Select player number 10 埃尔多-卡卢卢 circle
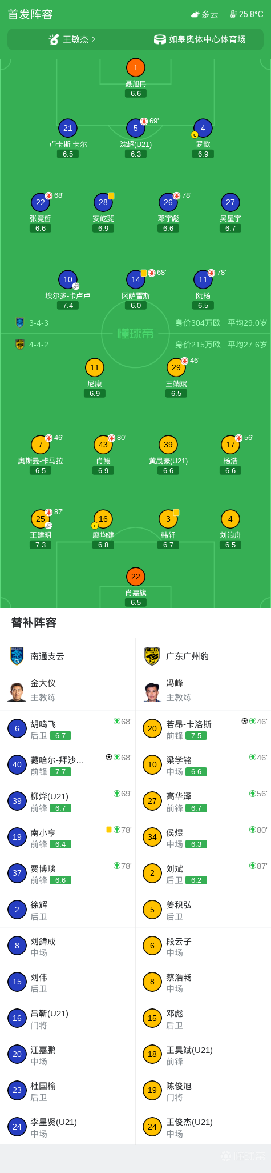Viewport: 271px width, 1173px height. point(68,279)
